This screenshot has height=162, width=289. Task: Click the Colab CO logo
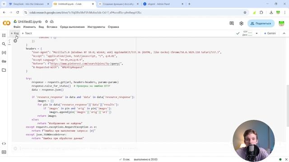tap(7, 23)
